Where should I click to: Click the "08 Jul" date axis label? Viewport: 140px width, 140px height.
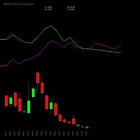coord(28,134)
